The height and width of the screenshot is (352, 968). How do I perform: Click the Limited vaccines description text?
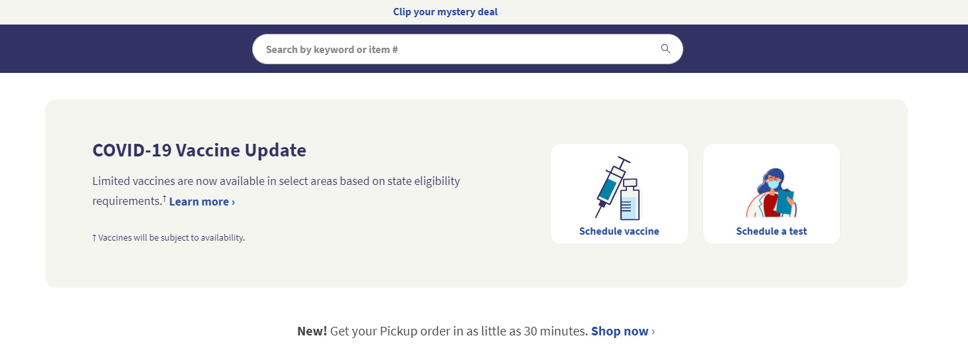point(276,181)
